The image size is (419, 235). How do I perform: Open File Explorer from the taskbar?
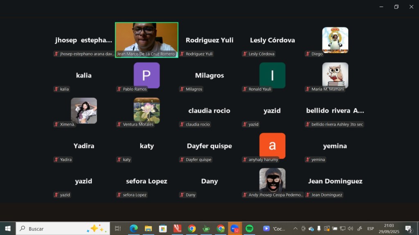pyautogui.click(x=148, y=228)
